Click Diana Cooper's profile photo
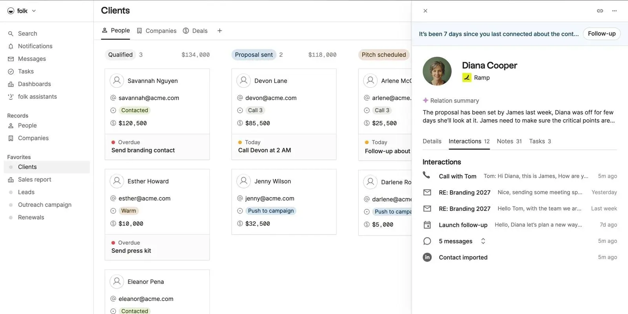 [x=437, y=71]
